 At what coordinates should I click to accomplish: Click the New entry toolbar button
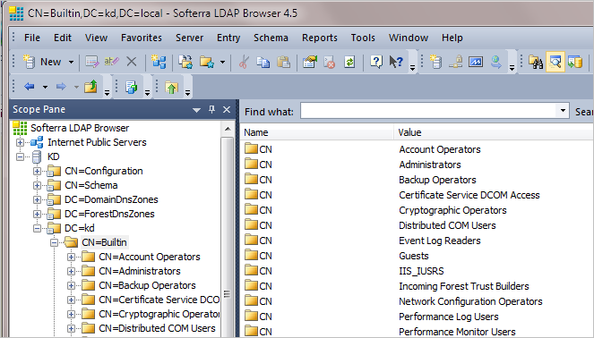(x=42, y=62)
